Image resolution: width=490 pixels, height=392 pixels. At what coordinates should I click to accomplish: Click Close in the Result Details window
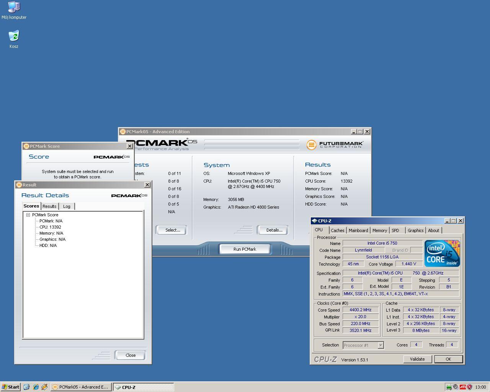pos(131,355)
